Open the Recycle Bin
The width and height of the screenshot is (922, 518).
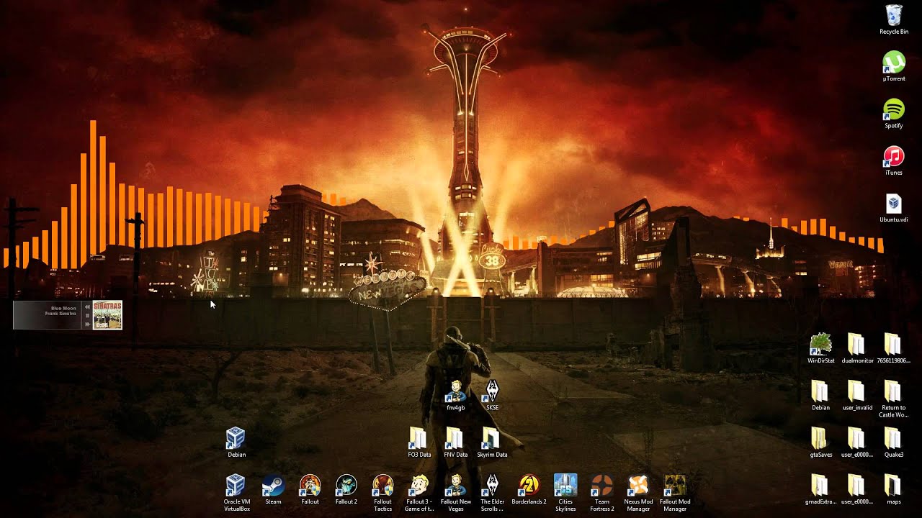[893, 19]
